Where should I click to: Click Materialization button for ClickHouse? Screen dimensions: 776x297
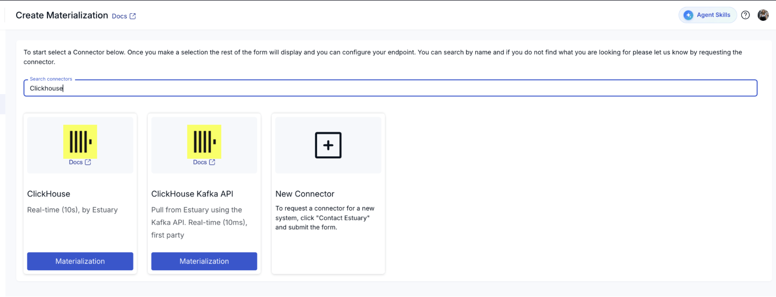click(x=80, y=261)
